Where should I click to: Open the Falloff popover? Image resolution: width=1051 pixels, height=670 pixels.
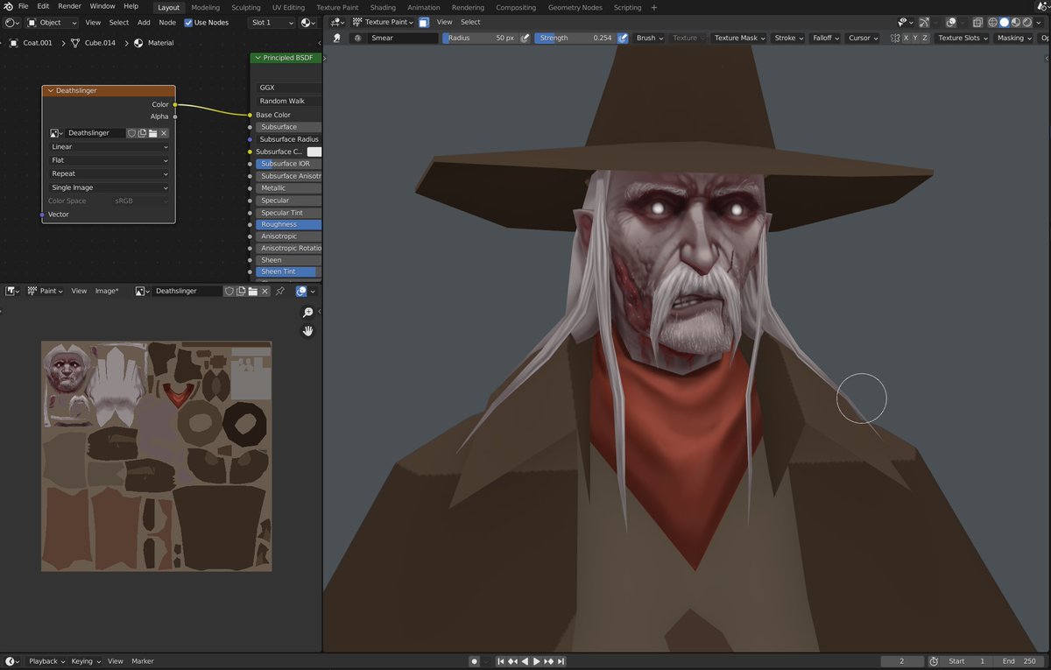[825, 38]
